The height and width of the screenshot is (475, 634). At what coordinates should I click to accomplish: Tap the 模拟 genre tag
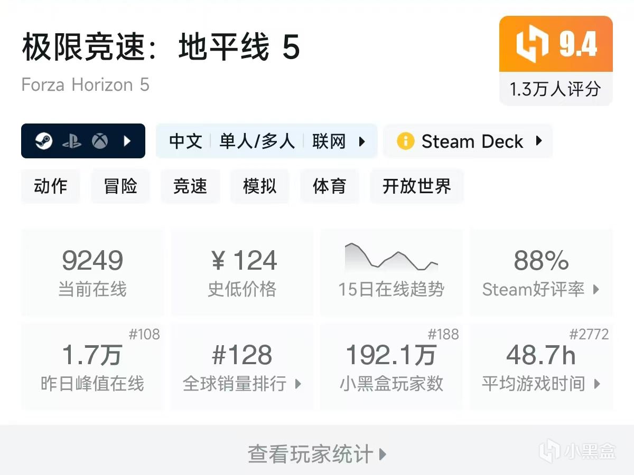(260, 186)
